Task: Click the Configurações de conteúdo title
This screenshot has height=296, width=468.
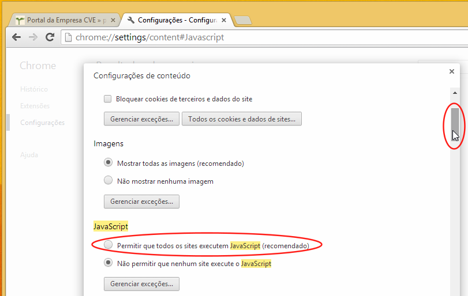Action: pos(142,75)
